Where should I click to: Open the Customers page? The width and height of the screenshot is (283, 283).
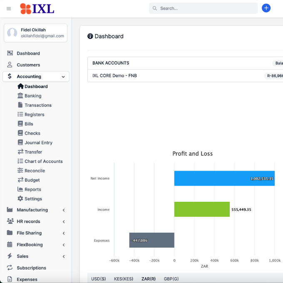[x=28, y=65]
